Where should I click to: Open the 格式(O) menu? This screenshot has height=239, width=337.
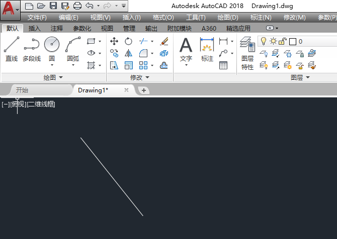(x=163, y=18)
